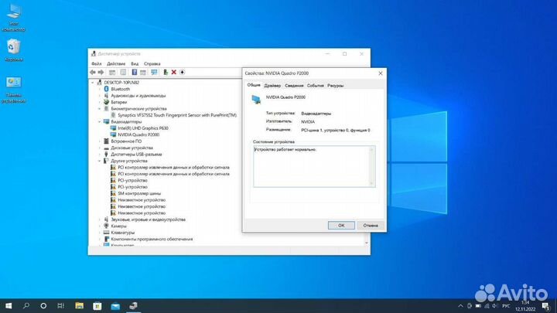
Task: Open the Справка menu
Action: click(x=152, y=63)
